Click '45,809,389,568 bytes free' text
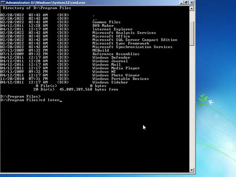The height and width of the screenshot is (177, 236). point(89,89)
